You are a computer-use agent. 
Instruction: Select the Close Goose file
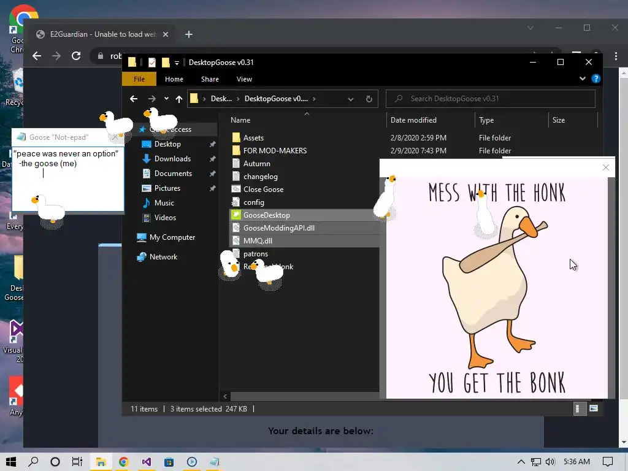click(x=263, y=190)
